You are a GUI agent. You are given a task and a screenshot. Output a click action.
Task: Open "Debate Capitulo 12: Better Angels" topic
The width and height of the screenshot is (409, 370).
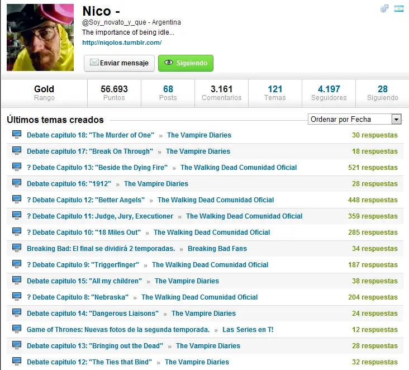pos(86,200)
